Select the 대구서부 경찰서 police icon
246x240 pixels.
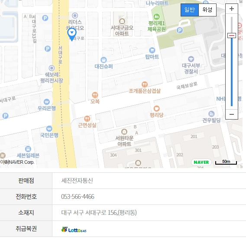point(191,59)
